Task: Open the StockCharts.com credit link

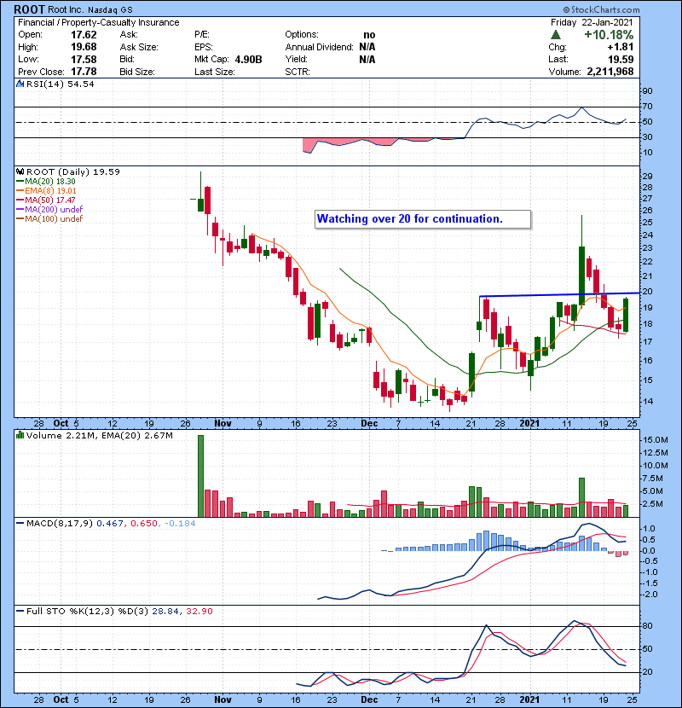Action: (601, 9)
